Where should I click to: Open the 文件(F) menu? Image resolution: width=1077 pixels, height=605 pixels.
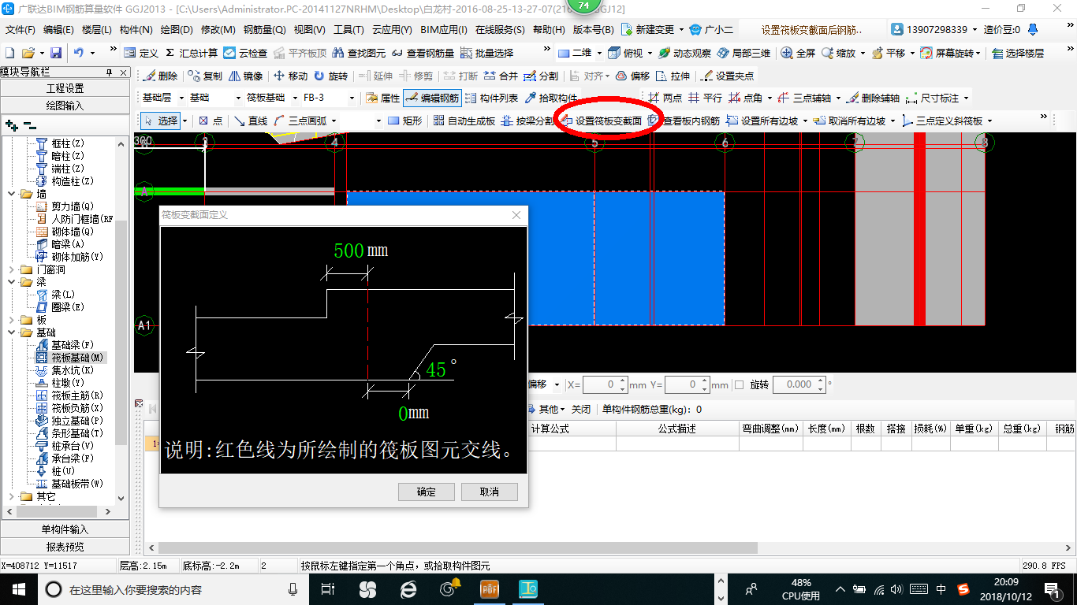pos(20,30)
